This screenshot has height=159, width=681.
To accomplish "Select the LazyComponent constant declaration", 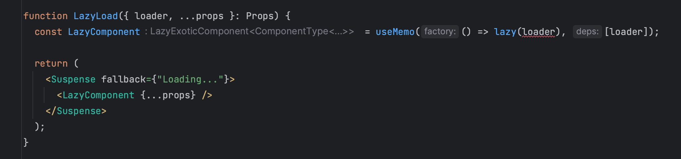I will tap(104, 32).
